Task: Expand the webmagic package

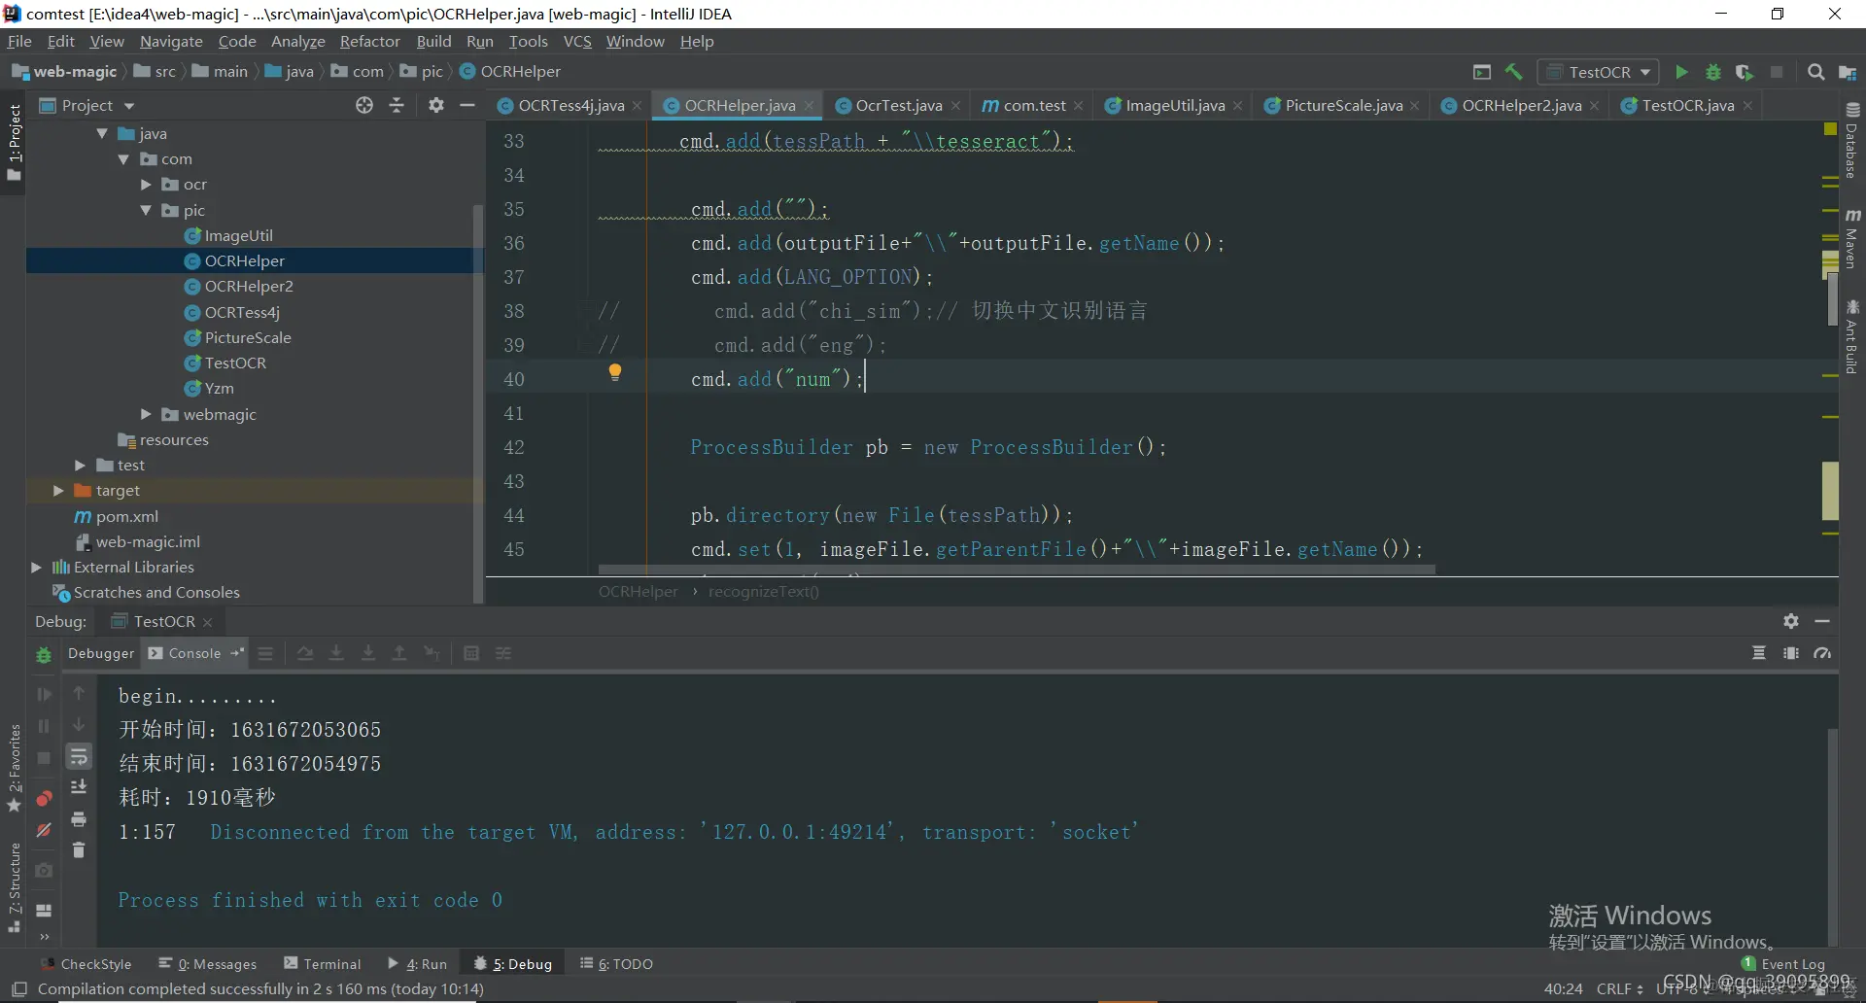Action: point(146,414)
